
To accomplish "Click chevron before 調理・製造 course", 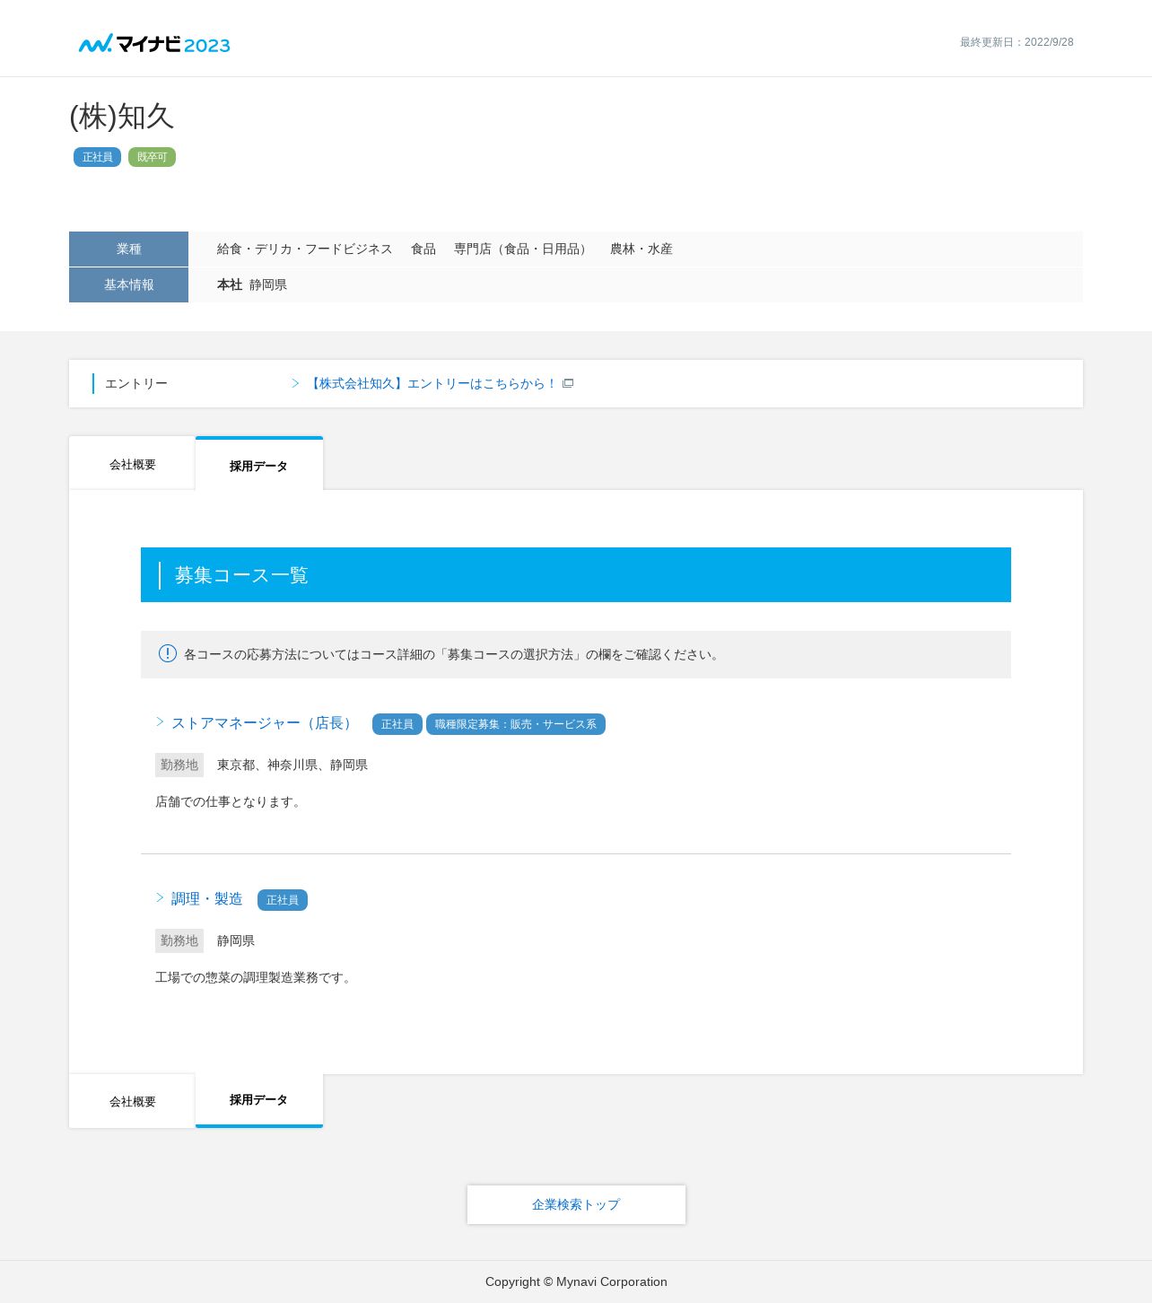I will pos(160,897).
